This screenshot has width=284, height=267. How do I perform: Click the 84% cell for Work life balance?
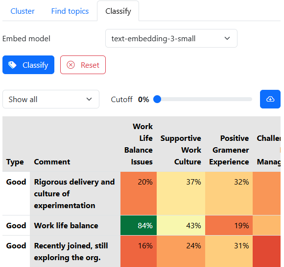(139, 225)
